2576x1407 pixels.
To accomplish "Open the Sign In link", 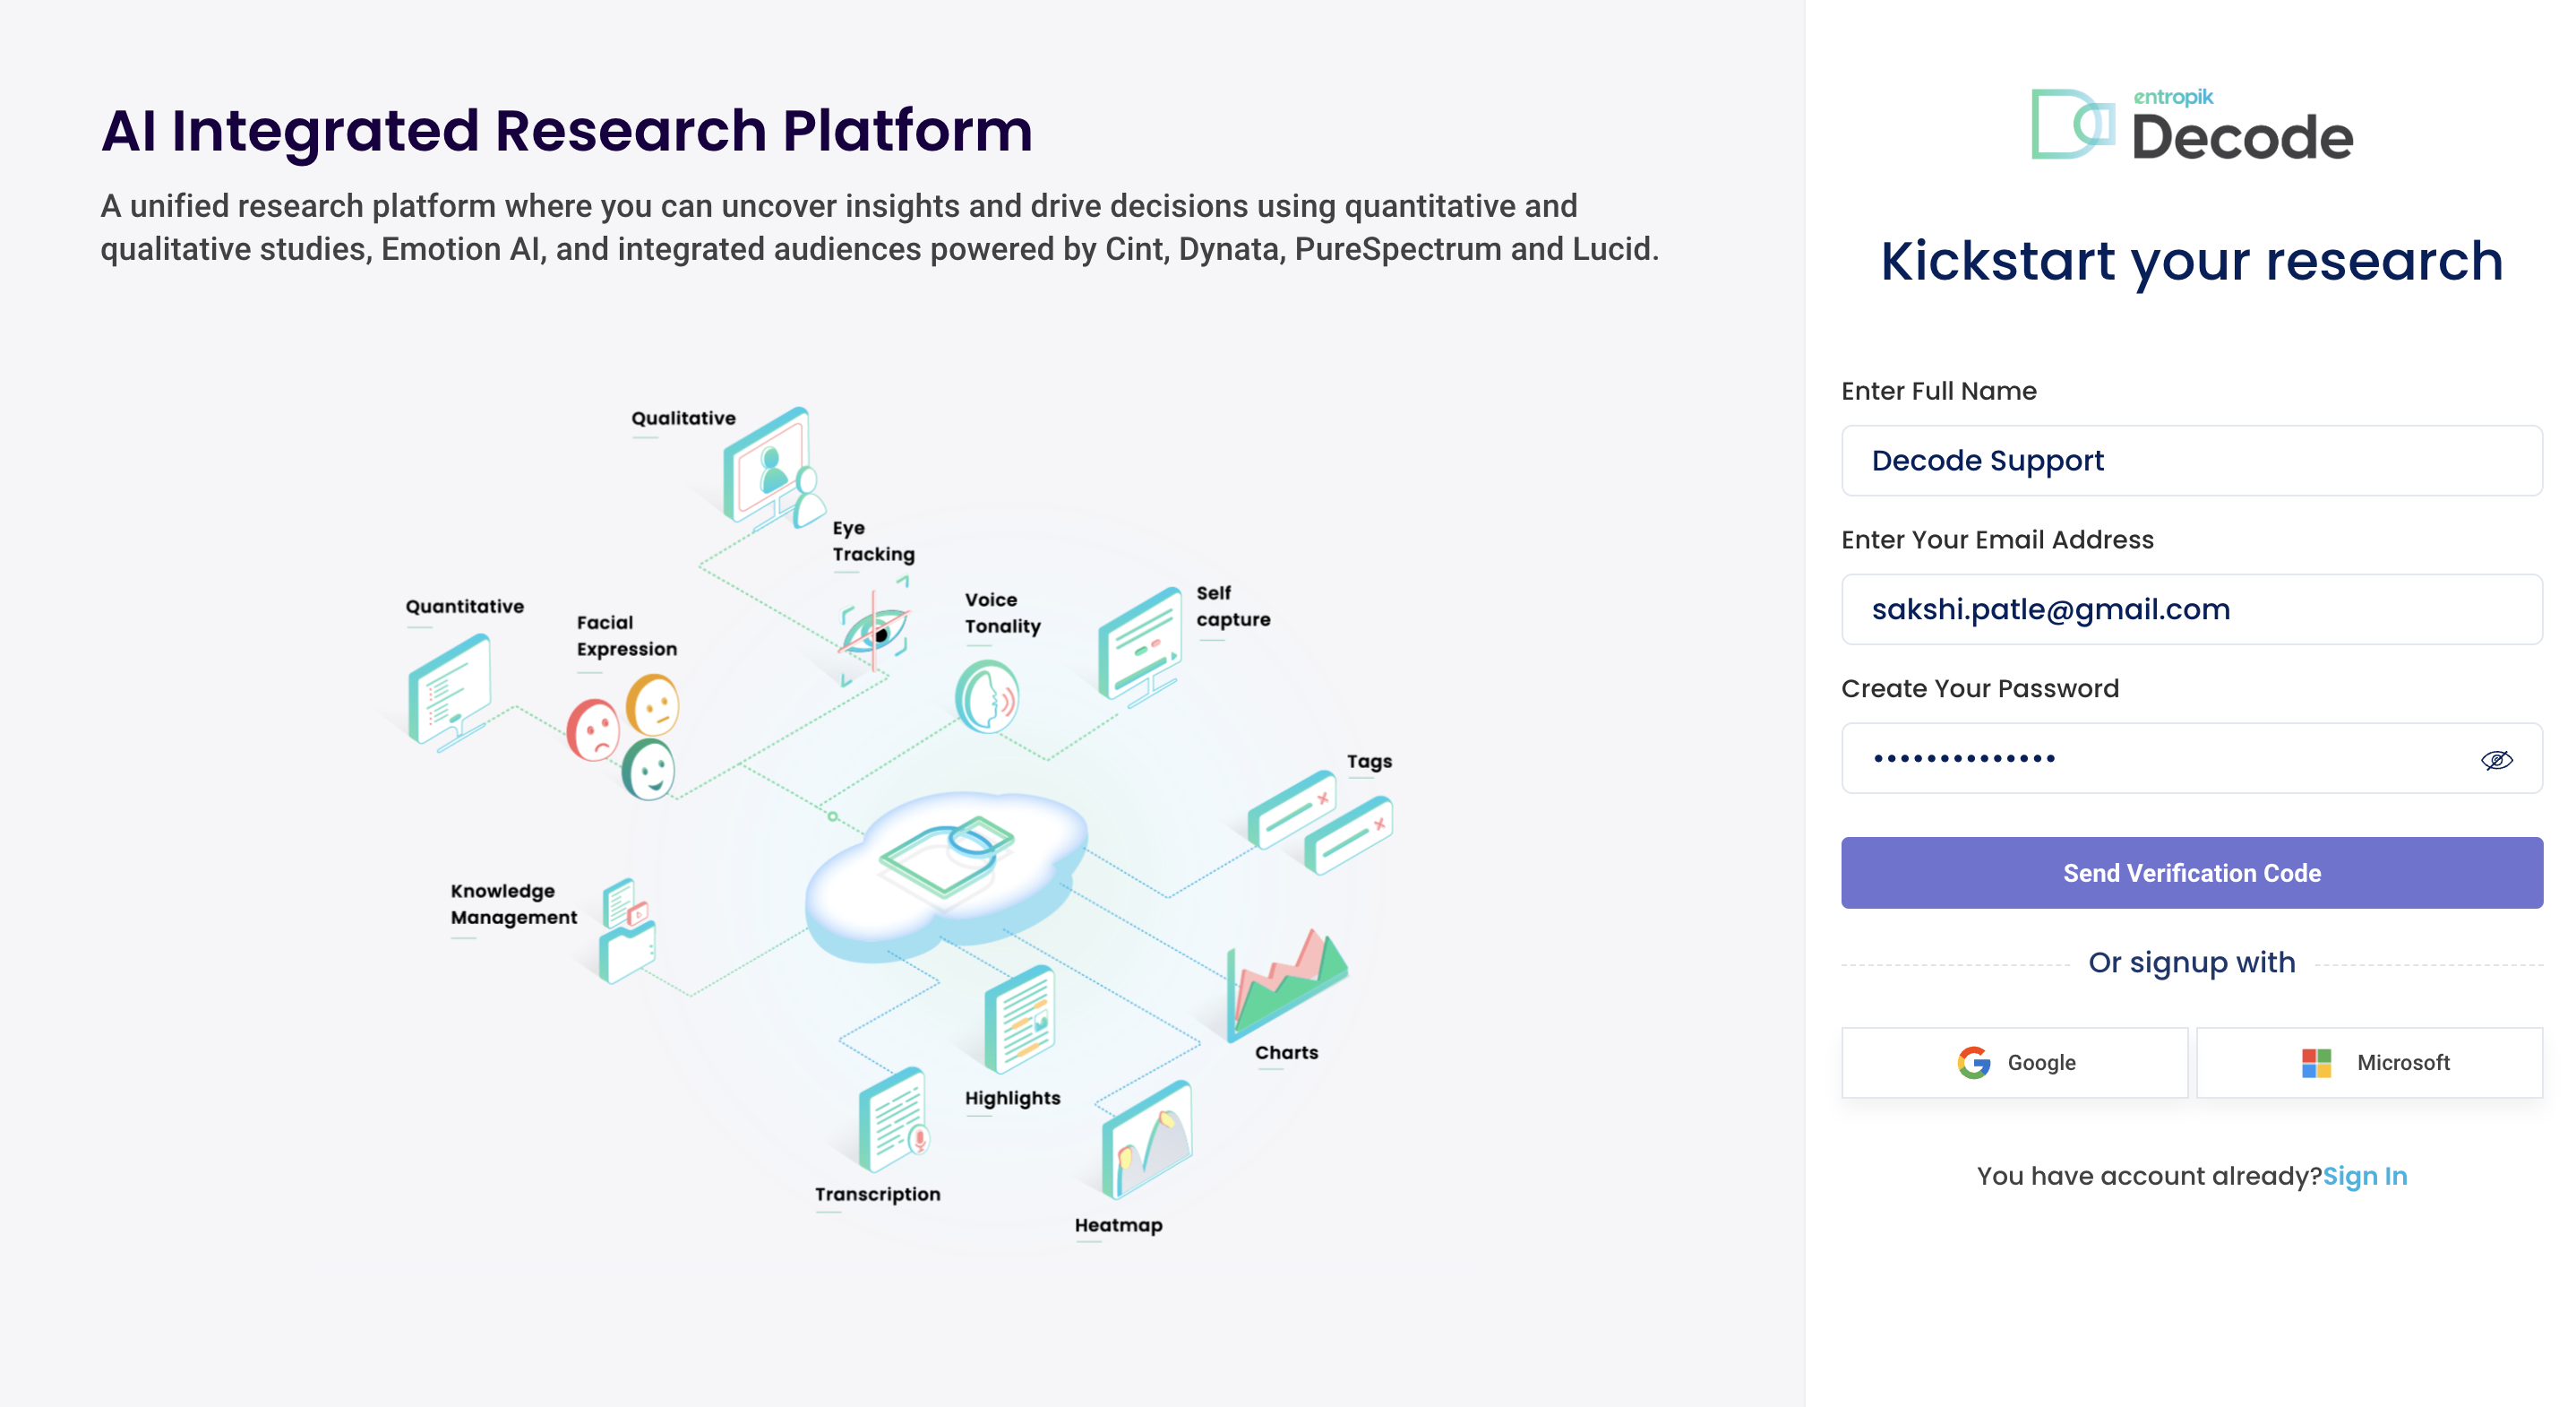I will (x=2364, y=1176).
